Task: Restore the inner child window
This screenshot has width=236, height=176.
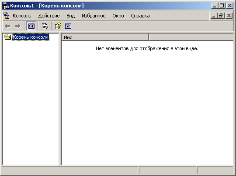Action: tap(221, 16)
